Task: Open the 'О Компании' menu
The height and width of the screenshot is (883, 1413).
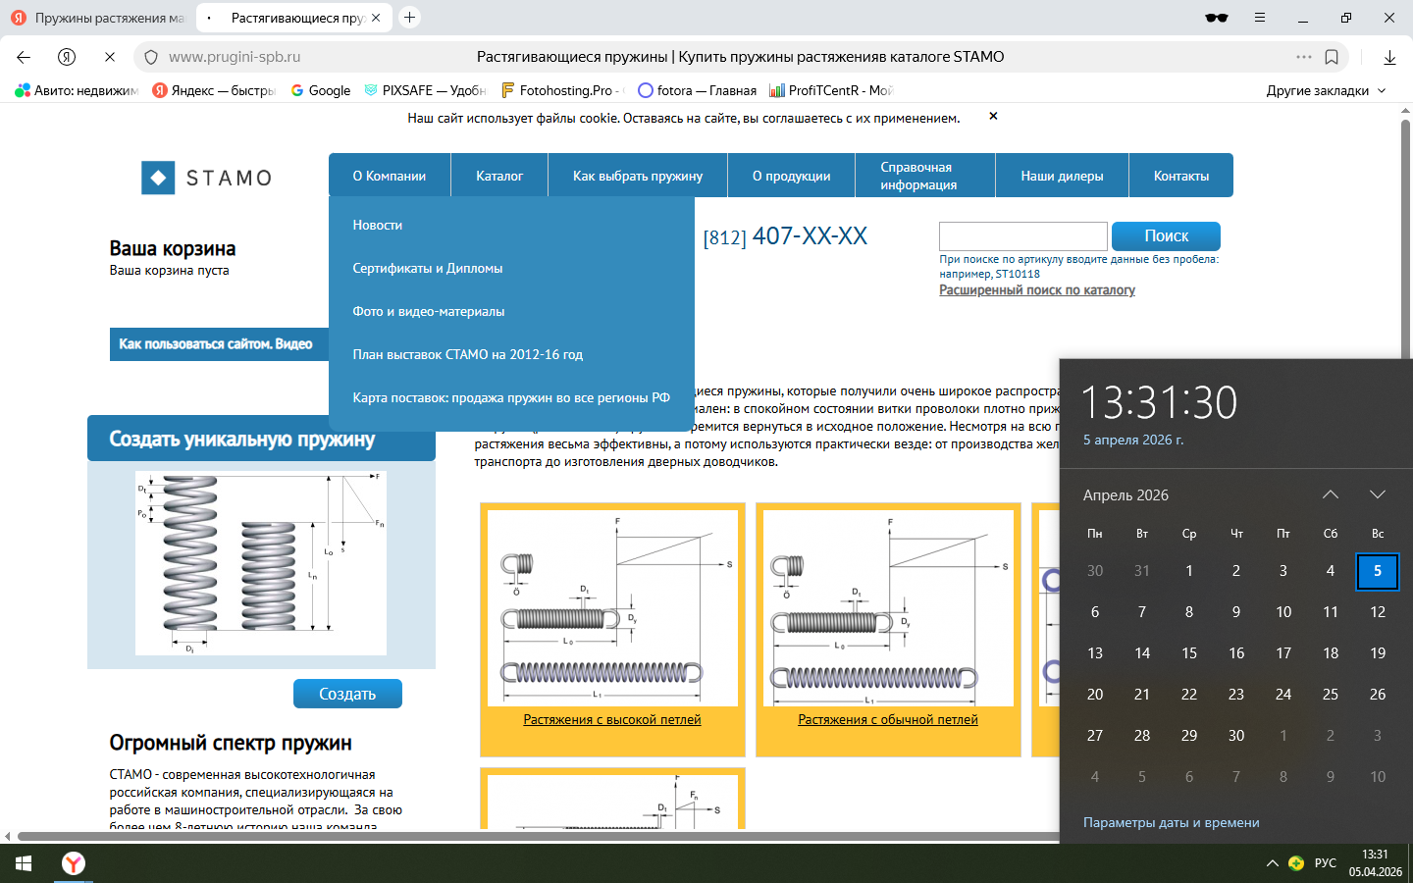Action: tap(390, 176)
